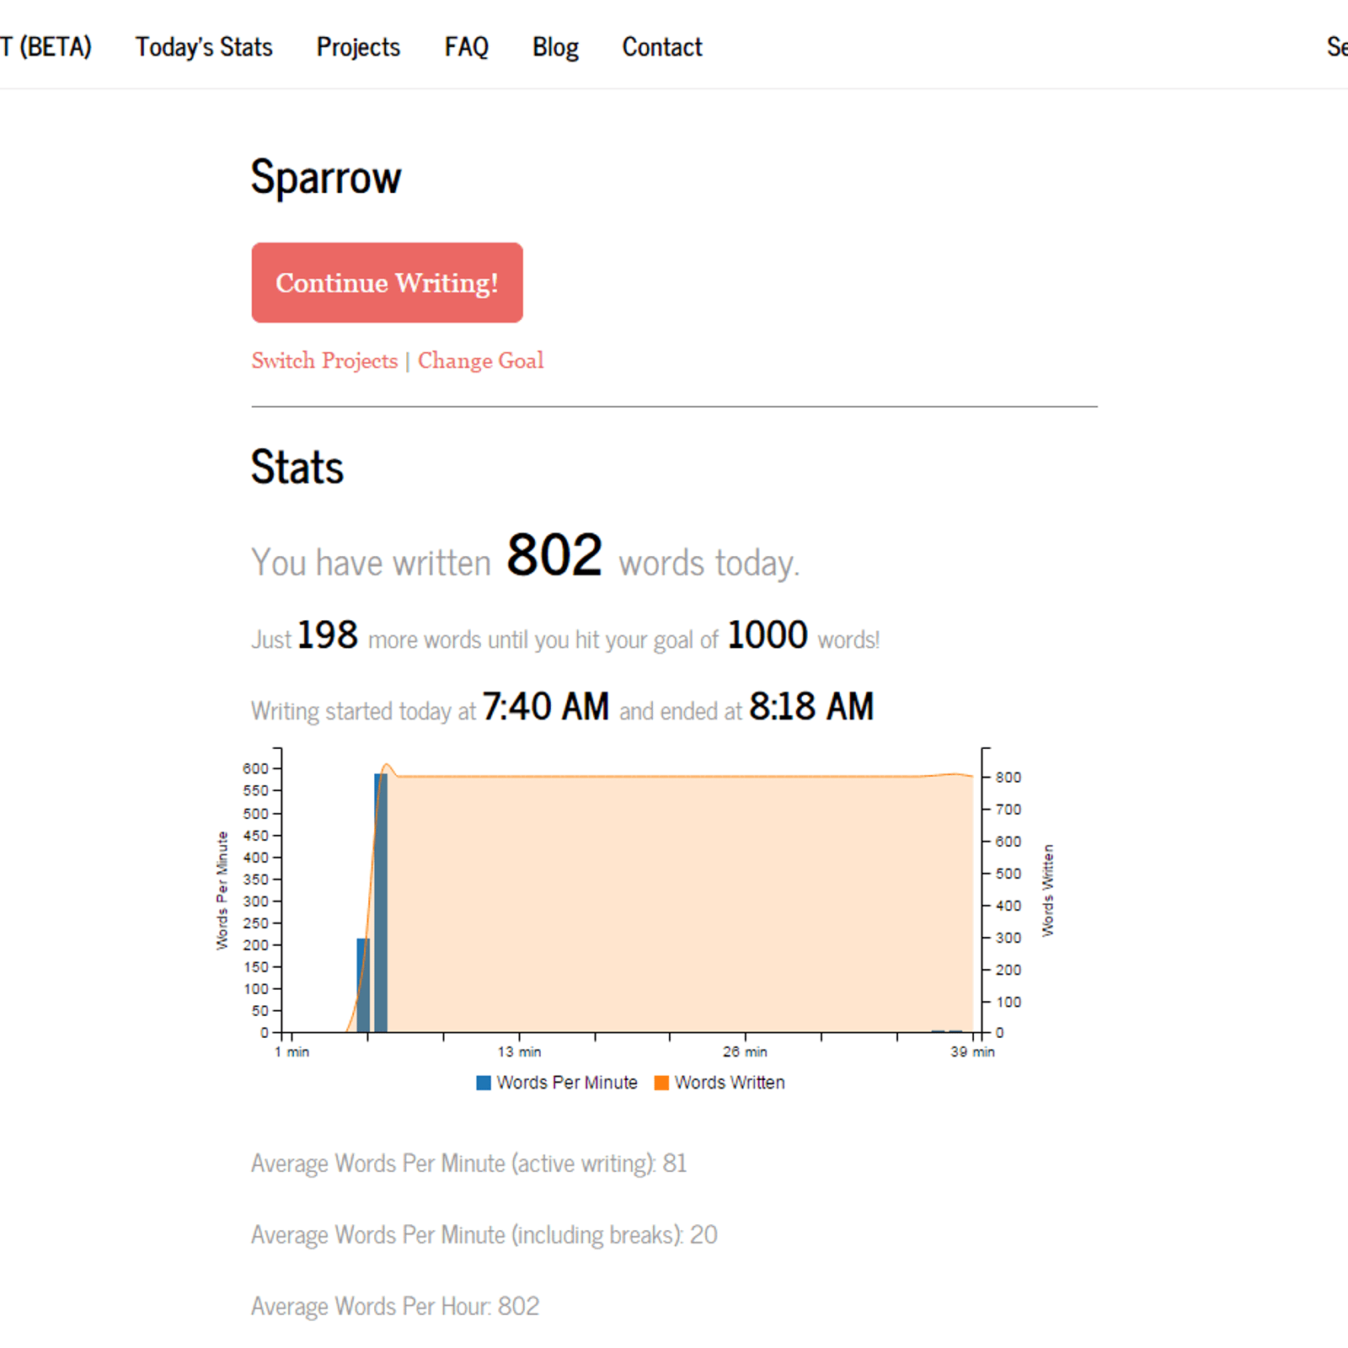
Task: Open Today's Stats in the navigation bar
Action: coord(204,47)
